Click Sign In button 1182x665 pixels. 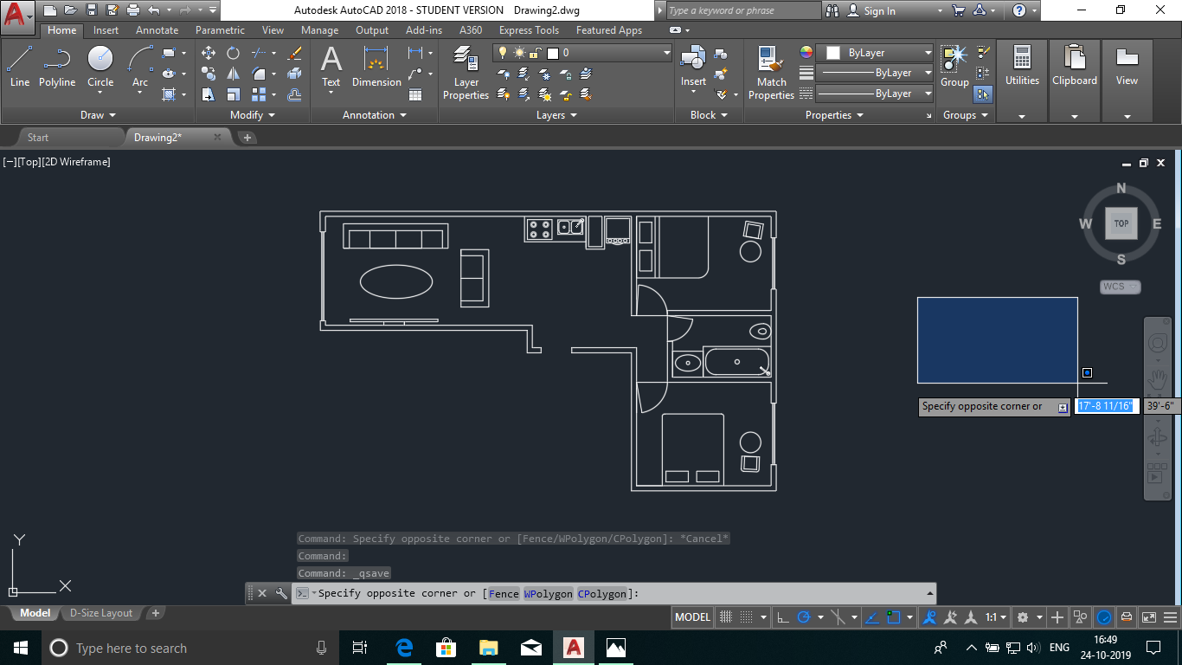point(871,11)
